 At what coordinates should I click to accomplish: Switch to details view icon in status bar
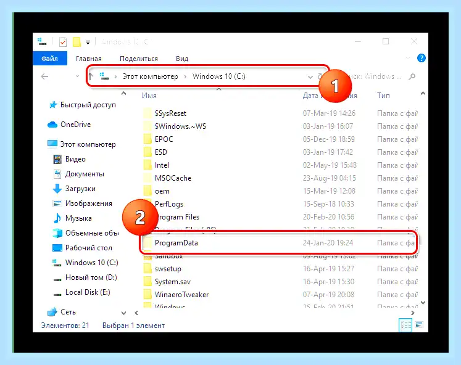point(405,325)
